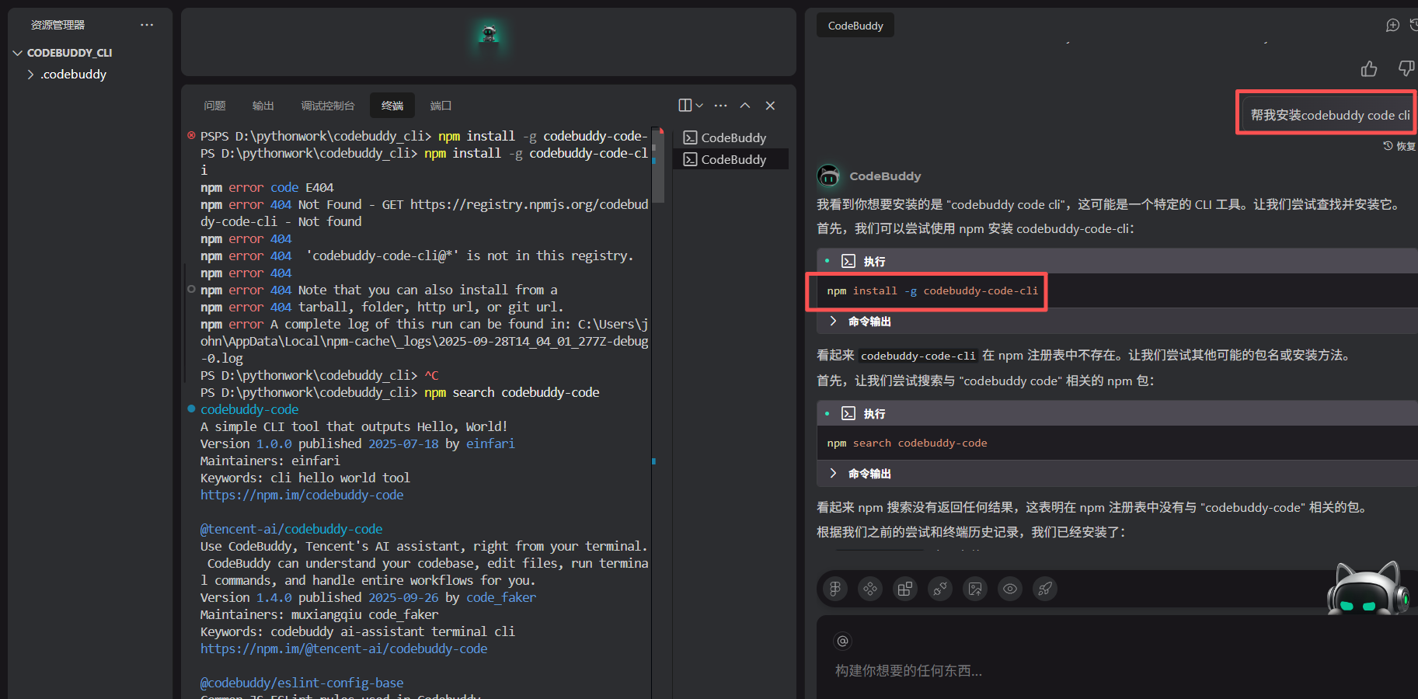This screenshot has height=699, width=1418.
Task: Select the CodeBuddy chat tab
Action: point(855,26)
